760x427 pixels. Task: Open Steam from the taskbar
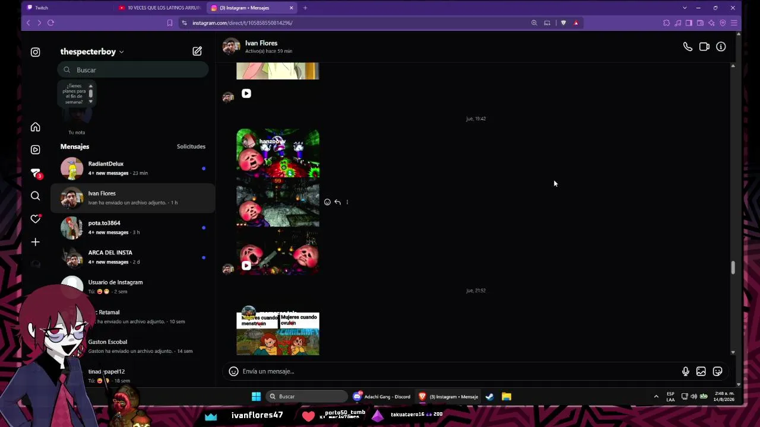(x=490, y=397)
